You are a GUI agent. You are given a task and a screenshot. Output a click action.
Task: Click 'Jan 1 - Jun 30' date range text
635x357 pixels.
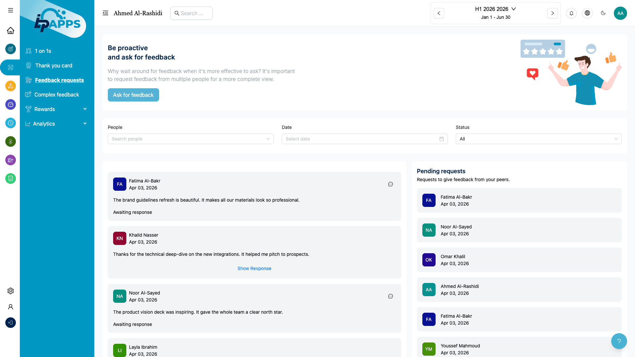[x=495, y=17]
